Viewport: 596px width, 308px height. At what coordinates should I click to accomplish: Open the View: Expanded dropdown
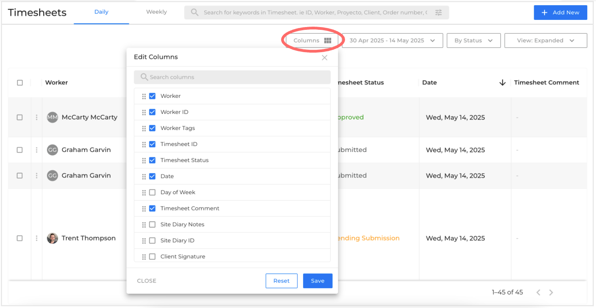coord(546,41)
